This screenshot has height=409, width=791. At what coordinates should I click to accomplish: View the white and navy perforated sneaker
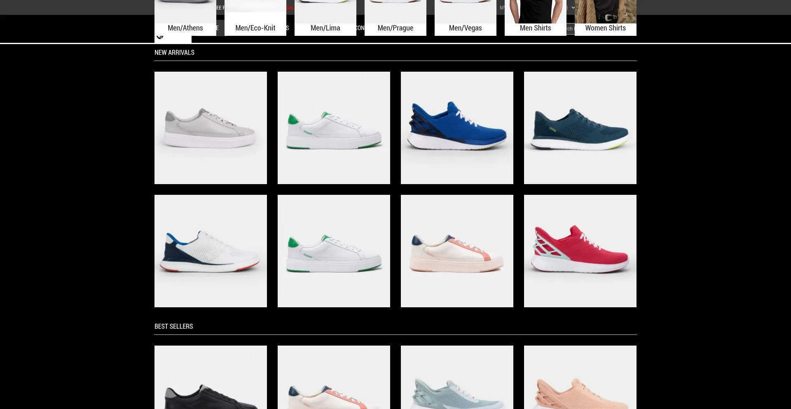click(x=211, y=251)
